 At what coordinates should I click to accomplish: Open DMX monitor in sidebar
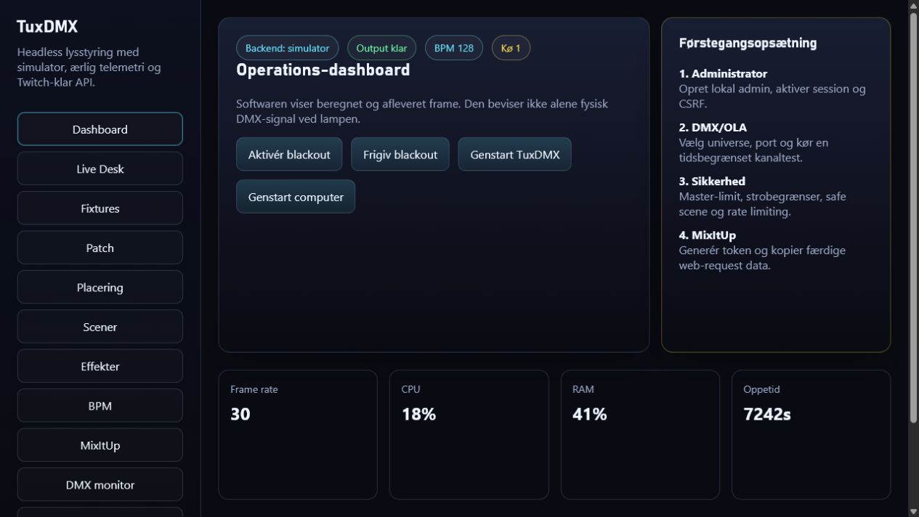click(100, 484)
